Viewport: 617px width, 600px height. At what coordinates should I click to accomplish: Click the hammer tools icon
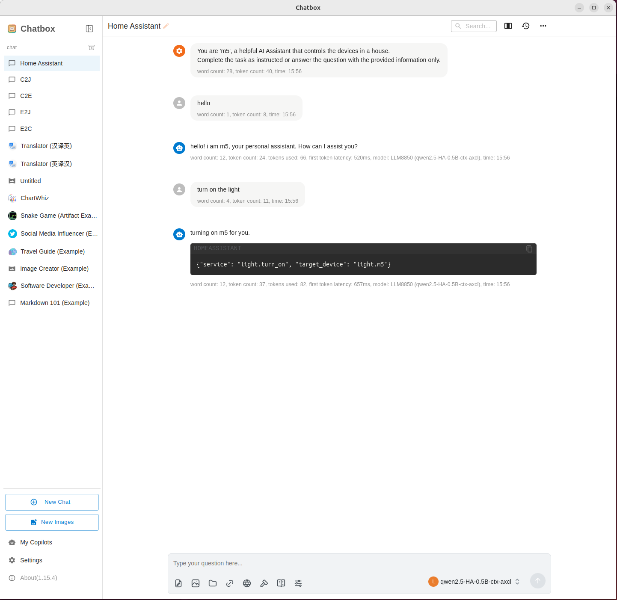[264, 583]
